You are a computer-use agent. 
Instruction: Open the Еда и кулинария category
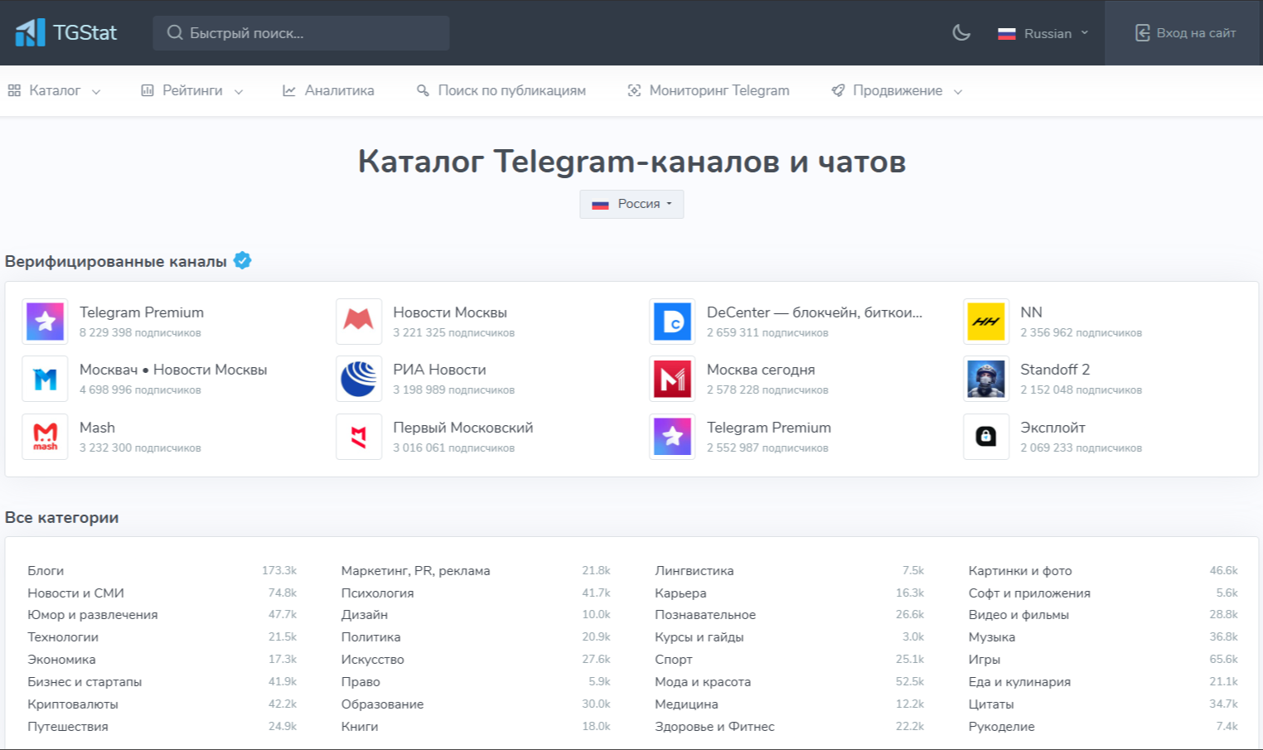coord(1019,682)
